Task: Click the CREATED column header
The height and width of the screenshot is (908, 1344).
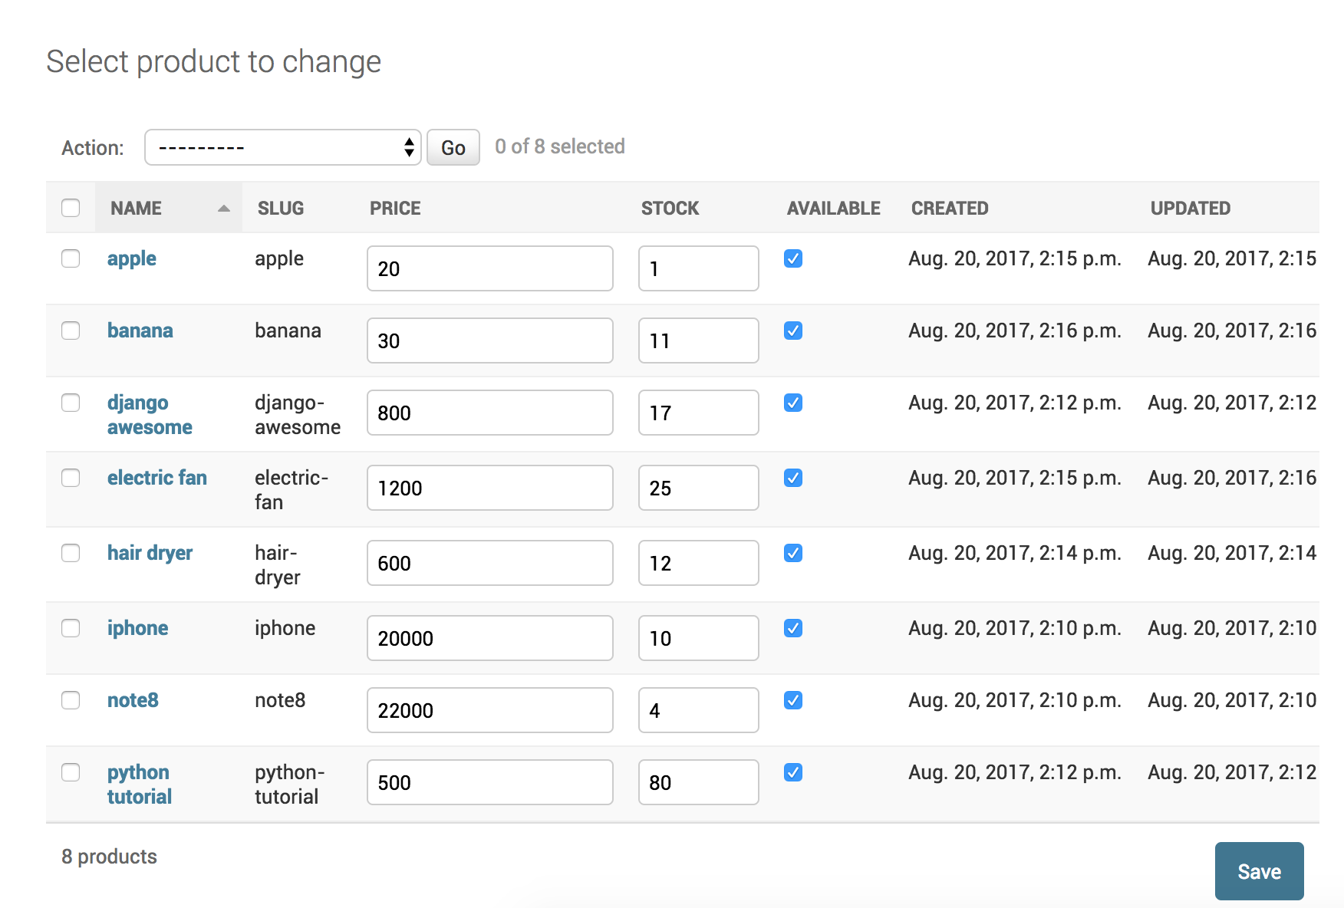Action: pos(950,209)
